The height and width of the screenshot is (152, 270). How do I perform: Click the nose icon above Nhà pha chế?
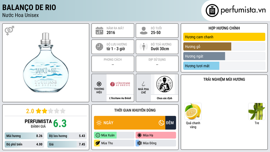(143, 84)
